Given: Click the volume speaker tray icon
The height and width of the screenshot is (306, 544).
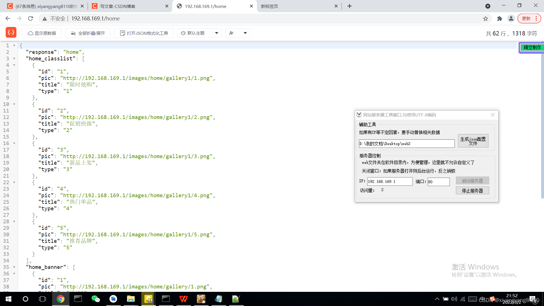Looking at the screenshot, I should [454, 299].
